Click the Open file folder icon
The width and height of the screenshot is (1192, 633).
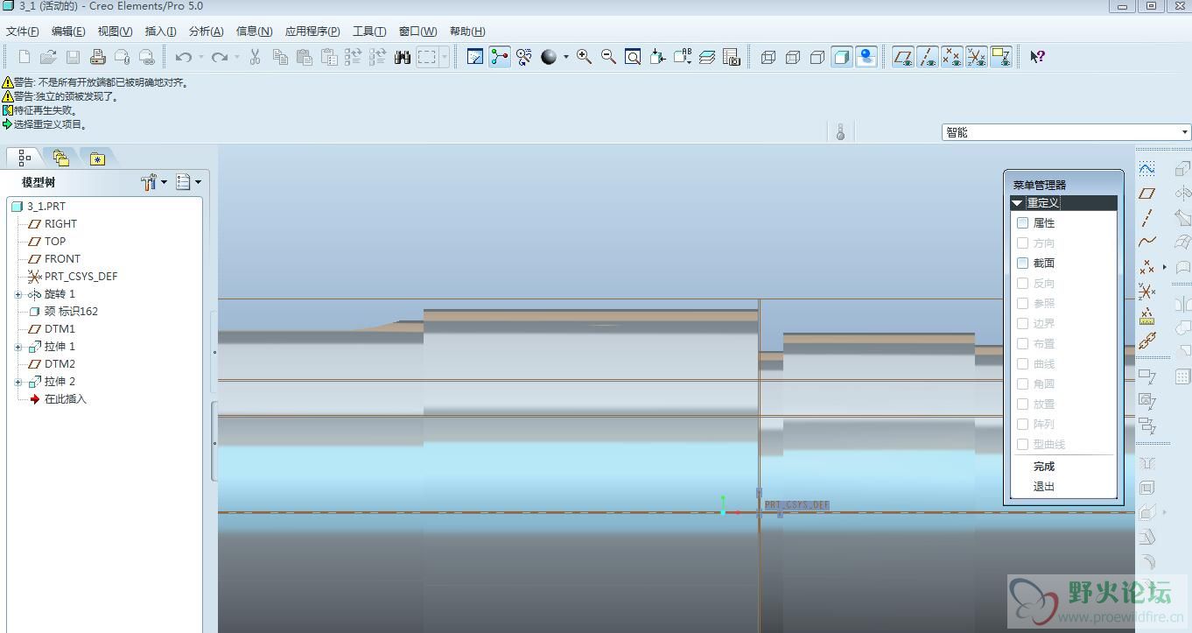48,57
